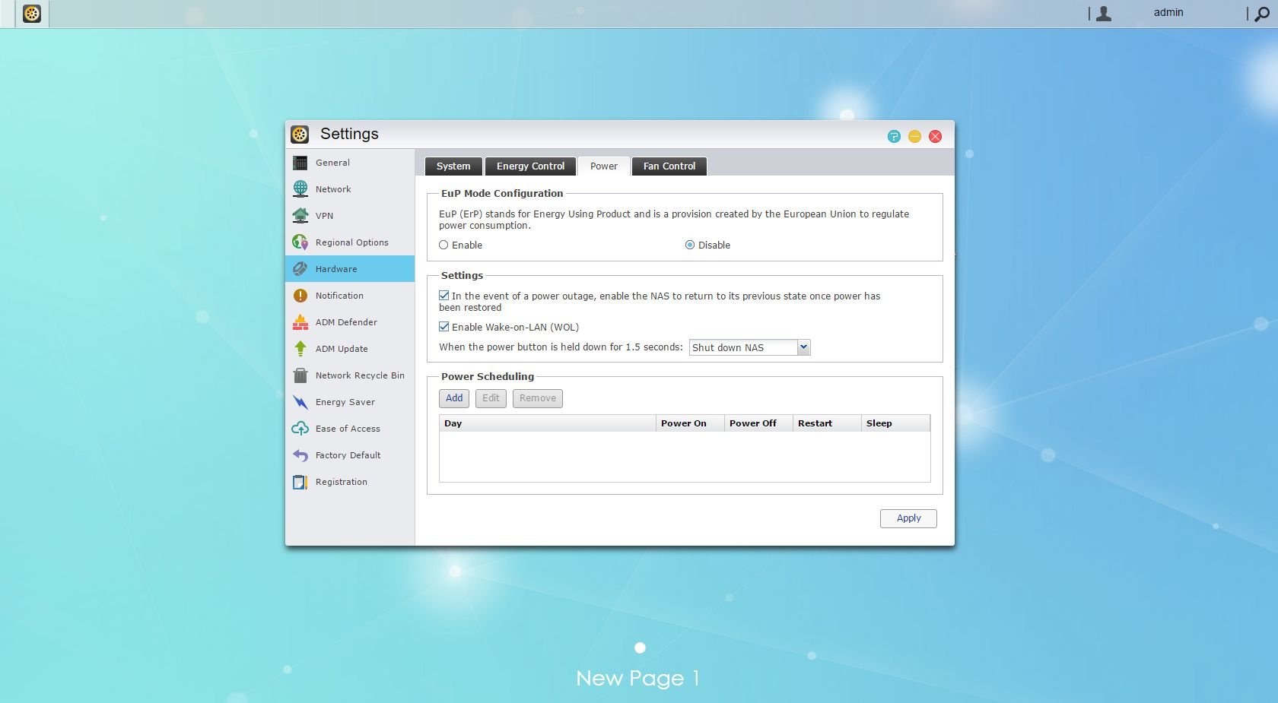Click the Apply button
This screenshot has width=1278, height=703.
[908, 518]
